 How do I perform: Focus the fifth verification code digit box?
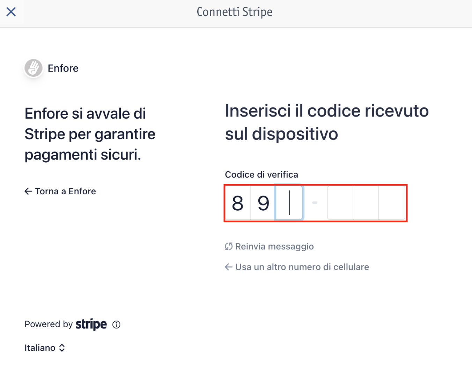(366, 203)
